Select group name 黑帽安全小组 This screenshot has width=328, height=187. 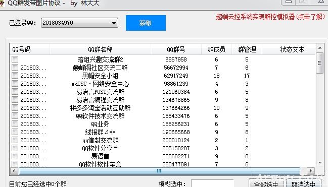point(100,76)
